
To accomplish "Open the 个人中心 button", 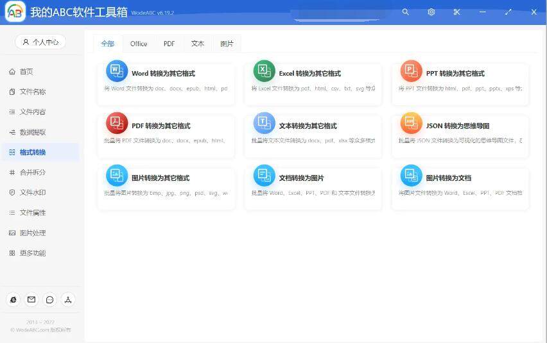I will click(x=40, y=42).
